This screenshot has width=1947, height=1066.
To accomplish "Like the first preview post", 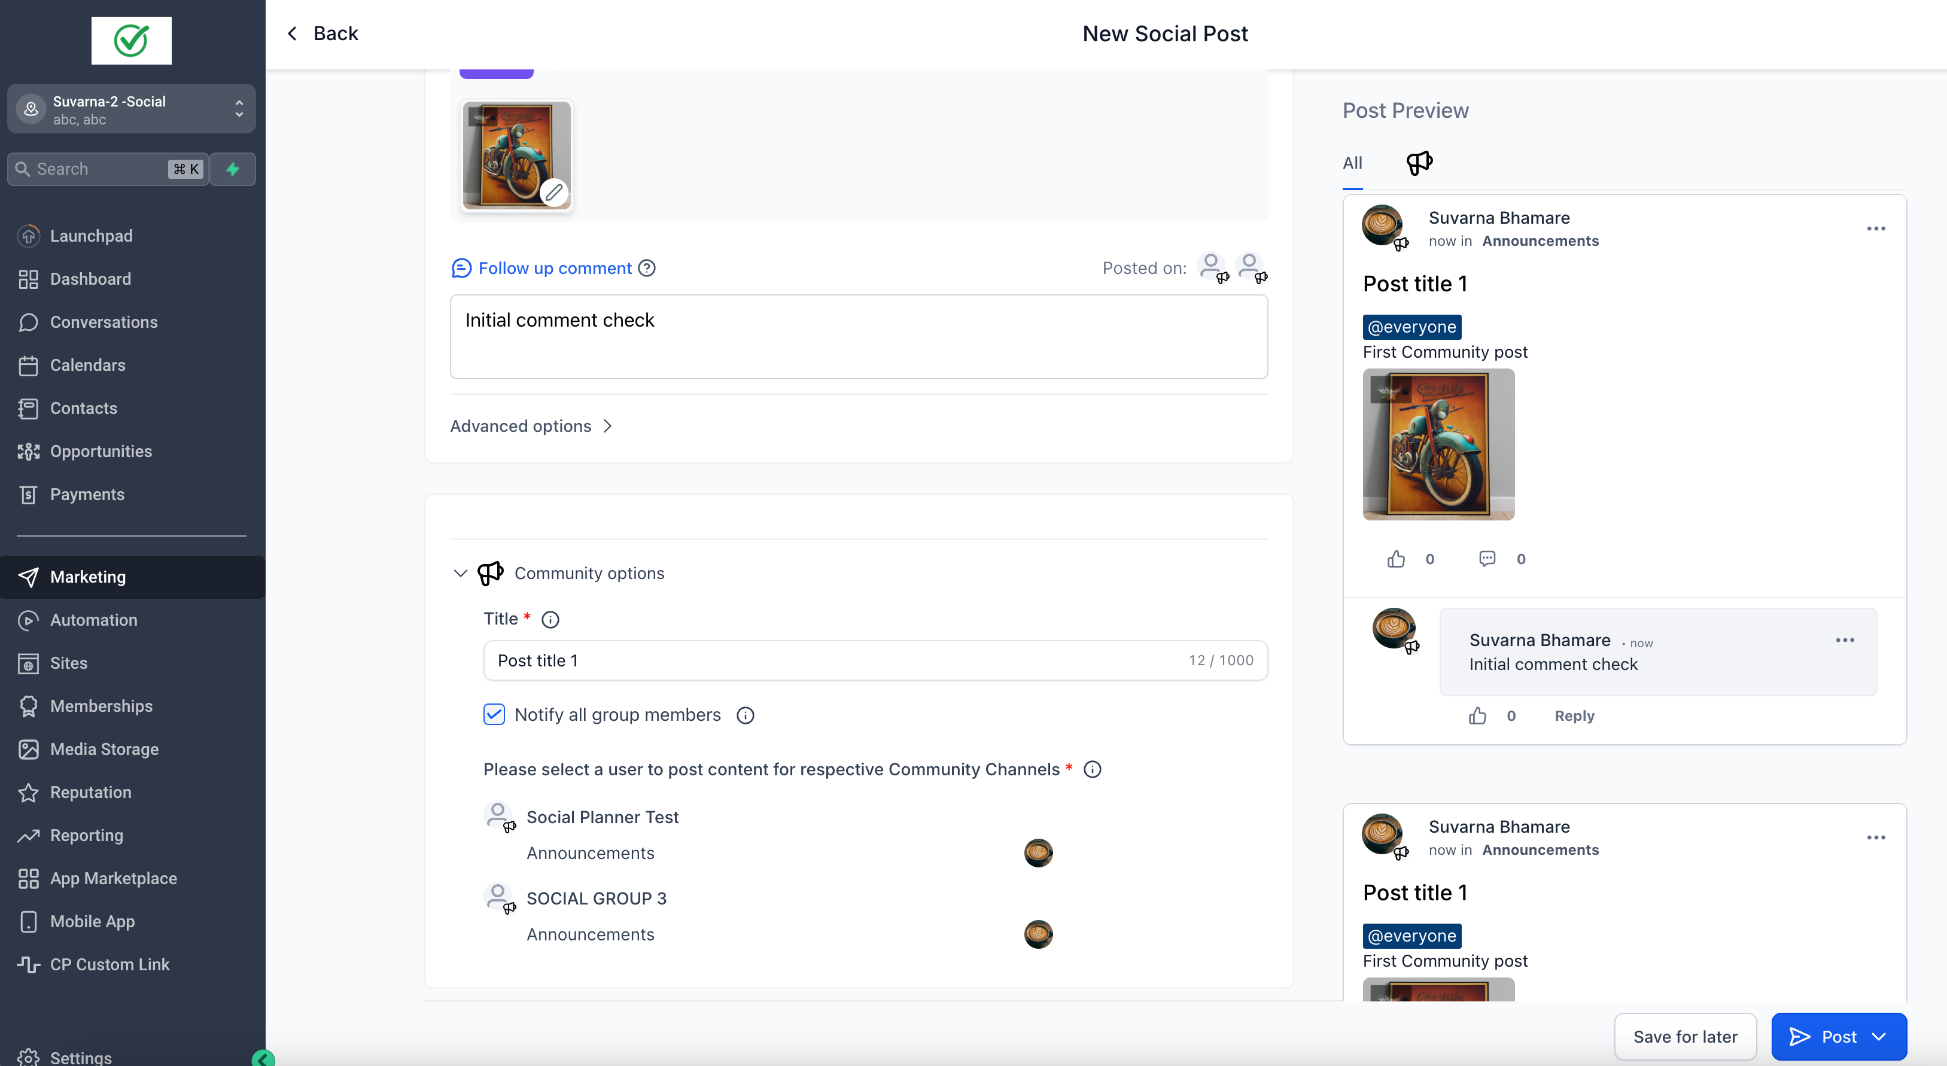I will coord(1395,559).
